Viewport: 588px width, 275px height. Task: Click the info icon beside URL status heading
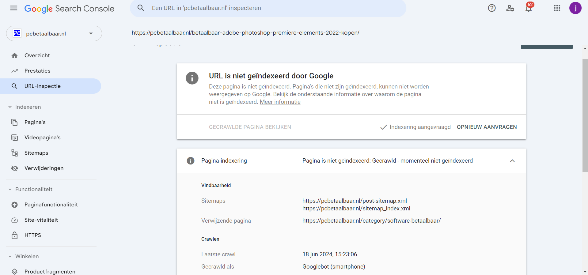(192, 78)
